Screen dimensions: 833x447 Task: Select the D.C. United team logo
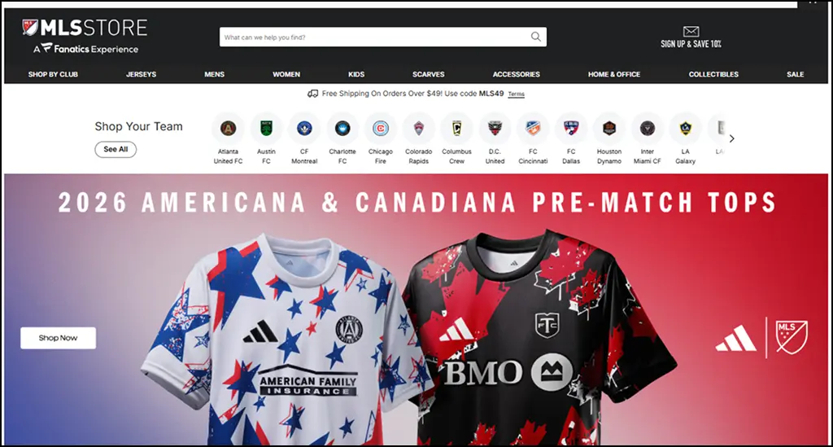495,128
